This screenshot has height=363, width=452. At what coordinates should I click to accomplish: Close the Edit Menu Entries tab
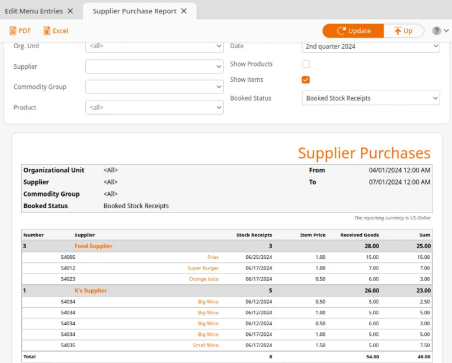(70, 11)
